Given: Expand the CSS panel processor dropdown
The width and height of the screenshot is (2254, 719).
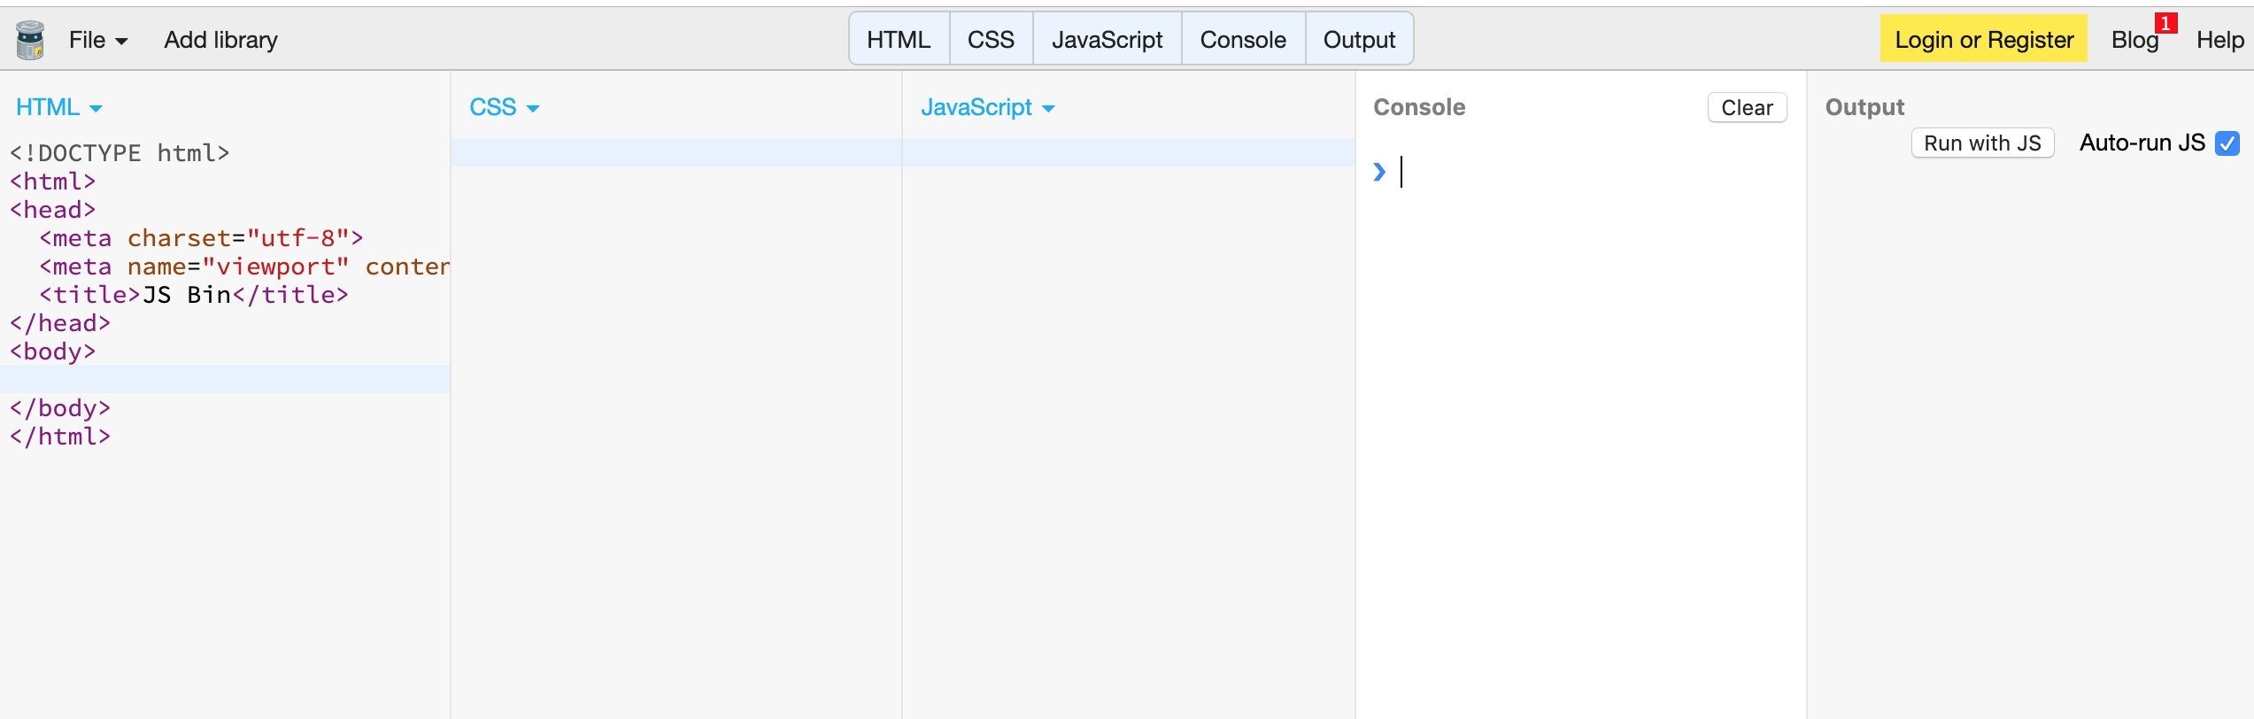Looking at the screenshot, I should (x=504, y=108).
